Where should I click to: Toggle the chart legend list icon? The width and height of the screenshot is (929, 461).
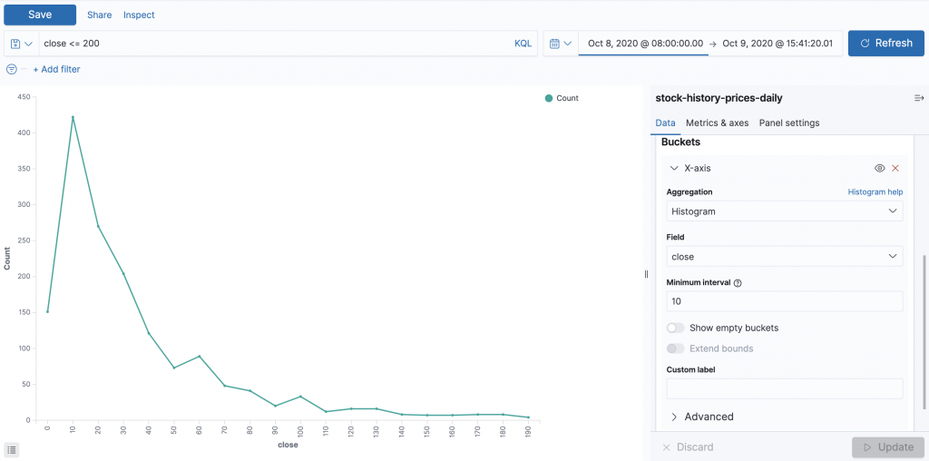12,449
